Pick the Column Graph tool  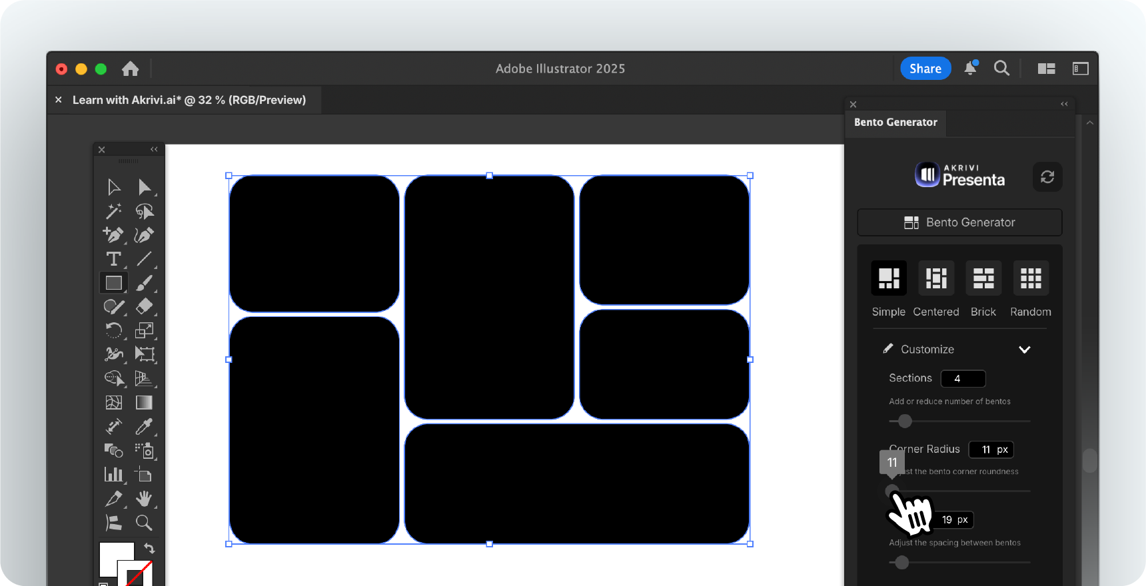tap(113, 474)
